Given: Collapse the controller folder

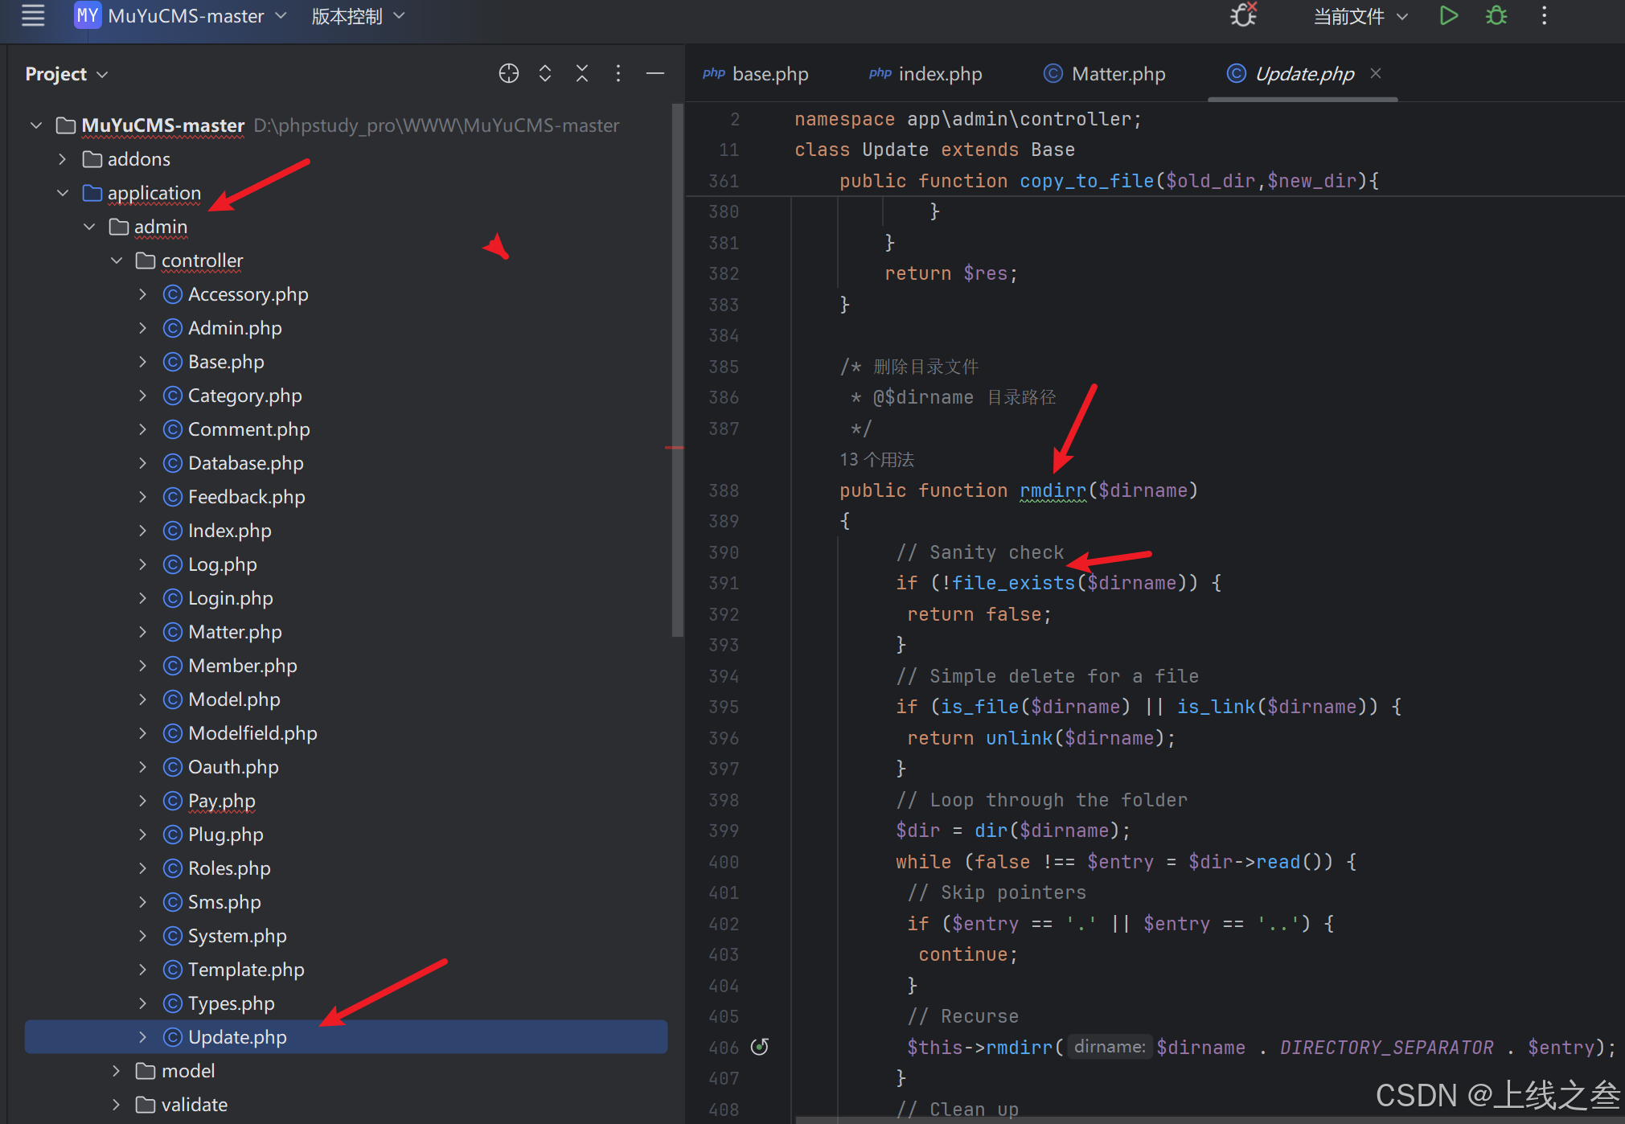Looking at the screenshot, I should pyautogui.click(x=117, y=260).
